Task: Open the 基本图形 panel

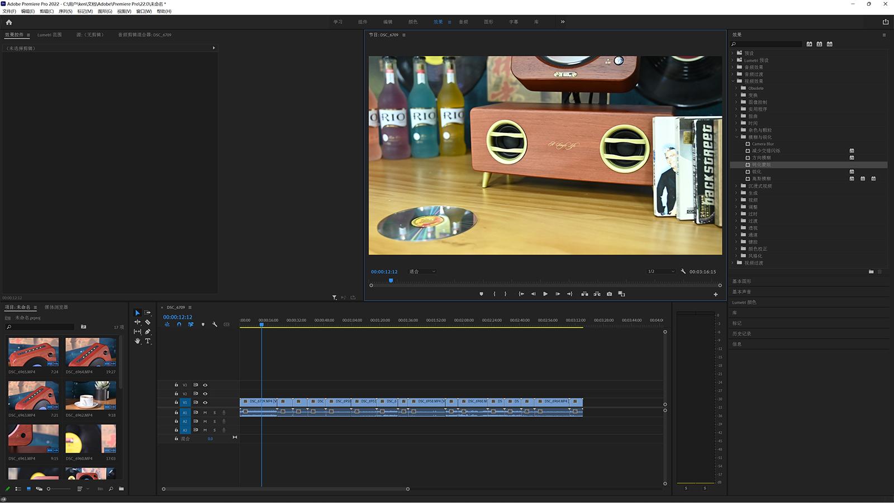Action: coord(742,282)
